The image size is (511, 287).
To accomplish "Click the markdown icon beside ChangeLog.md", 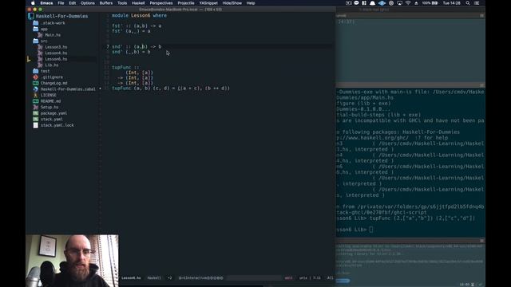I will (35, 83).
